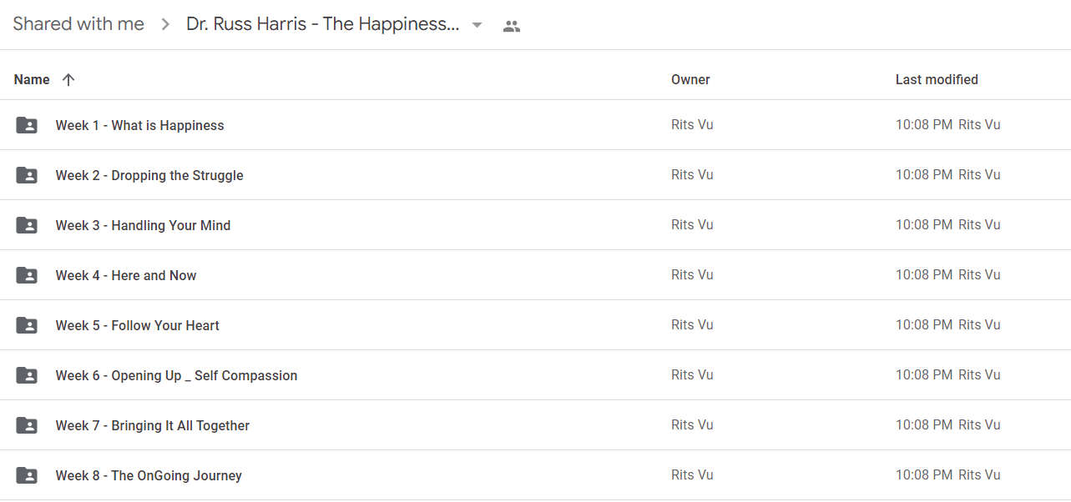The image size is (1071, 502).
Task: Reverse sort order with the Name arrow
Action: pos(68,80)
